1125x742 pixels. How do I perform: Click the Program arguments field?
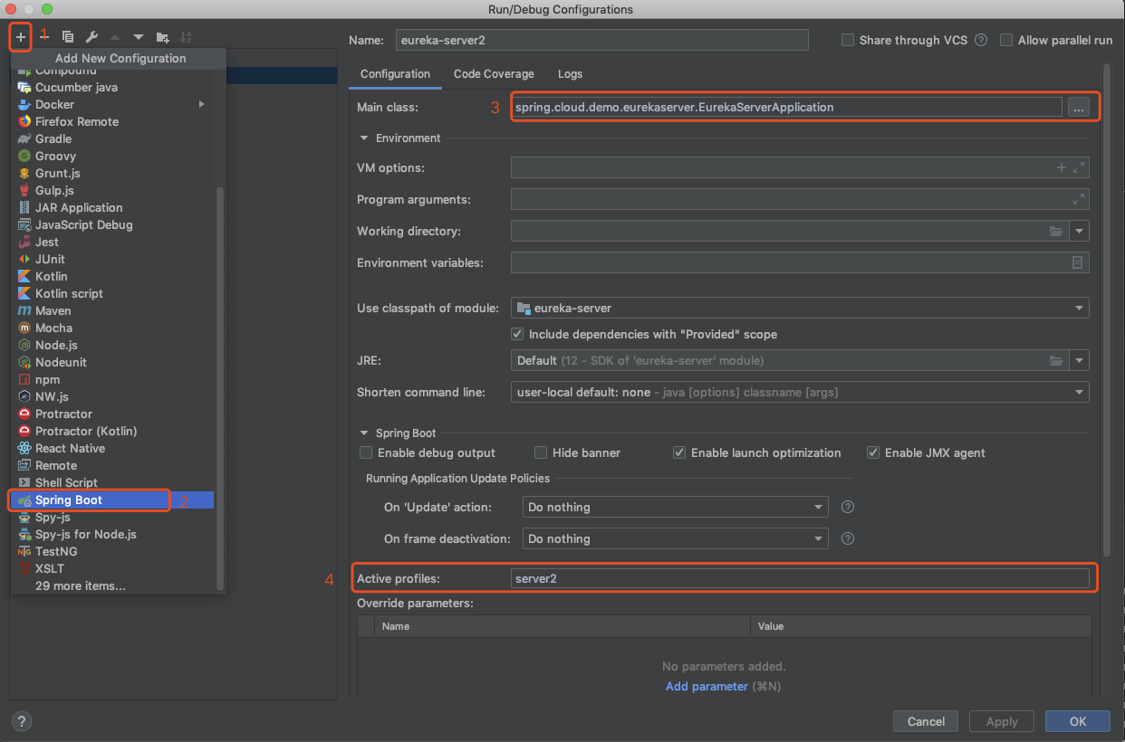coord(800,200)
